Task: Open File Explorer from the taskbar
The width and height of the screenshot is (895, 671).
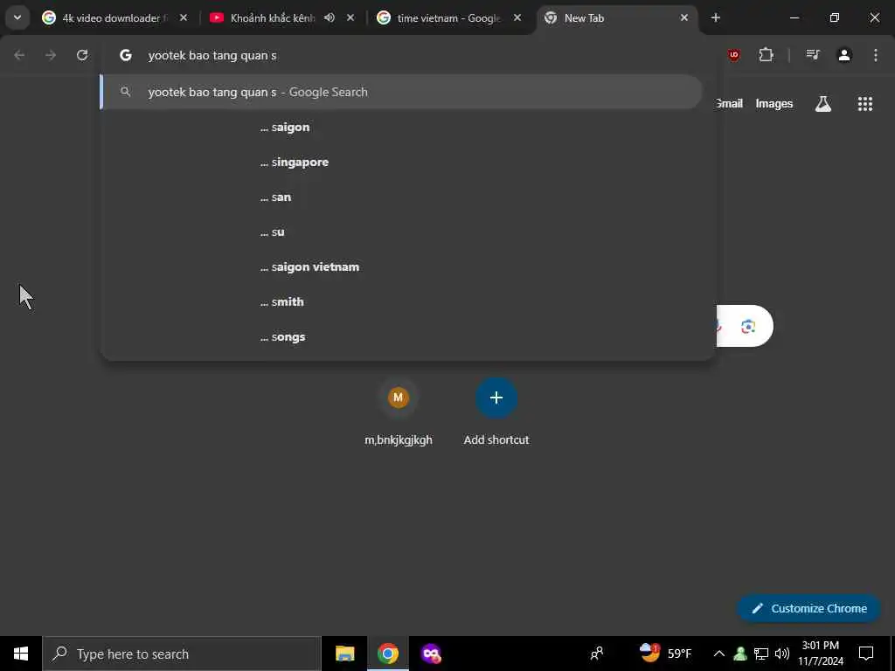Action: point(344,654)
